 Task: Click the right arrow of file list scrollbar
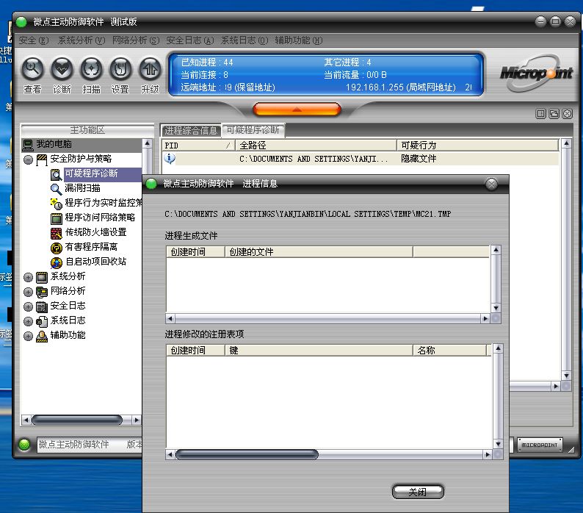[485, 319]
